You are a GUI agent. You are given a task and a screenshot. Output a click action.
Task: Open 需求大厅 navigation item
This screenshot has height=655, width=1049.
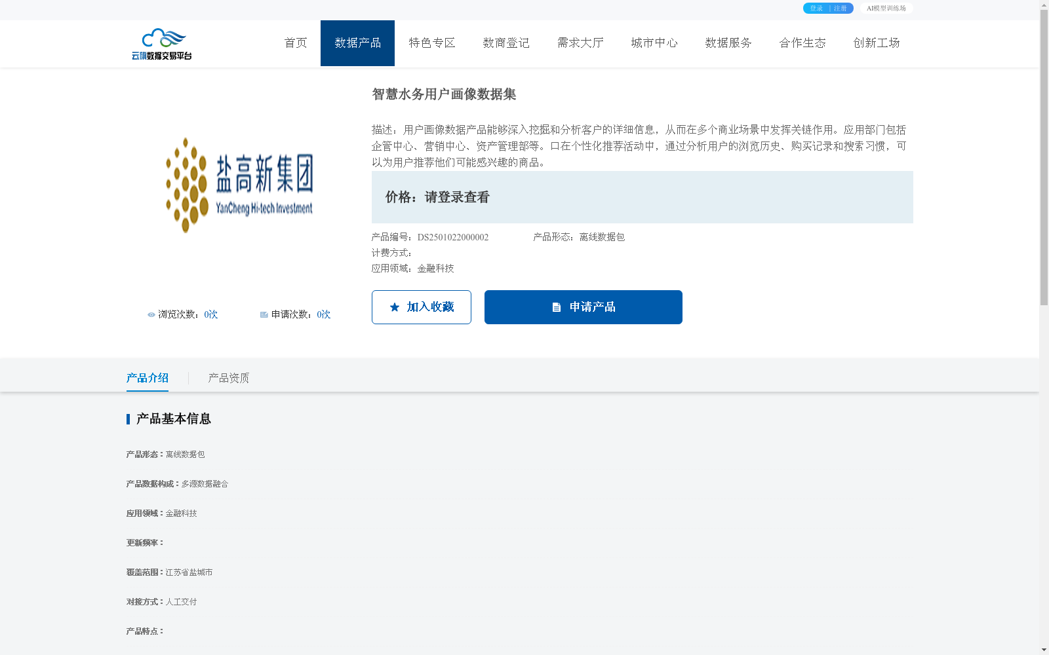coord(580,43)
